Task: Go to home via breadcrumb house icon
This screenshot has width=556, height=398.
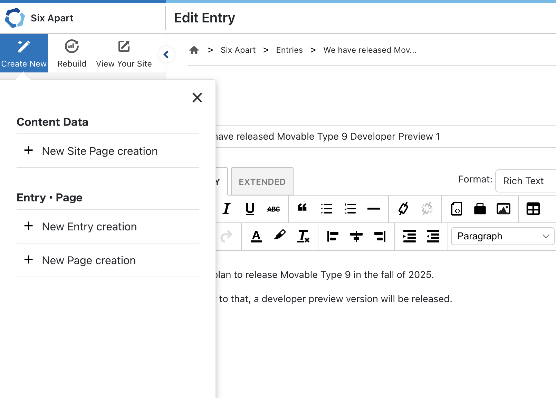Action: point(194,50)
